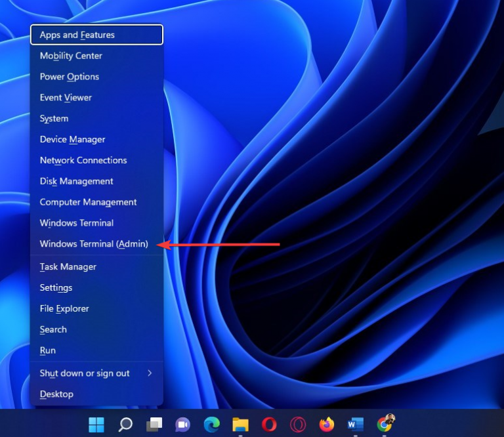Choose File Explorer menu entry
504x437 pixels.
click(x=96, y=308)
